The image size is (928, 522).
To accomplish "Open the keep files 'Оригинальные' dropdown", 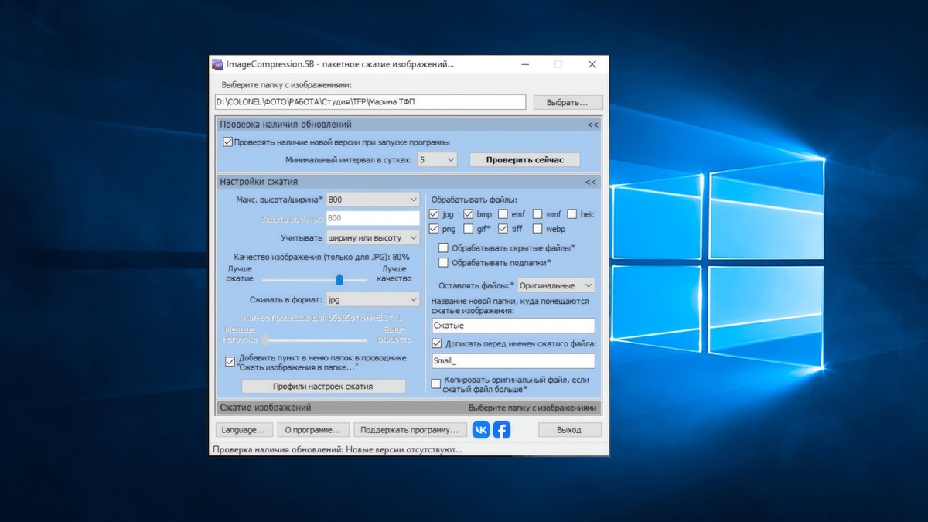I will point(556,286).
